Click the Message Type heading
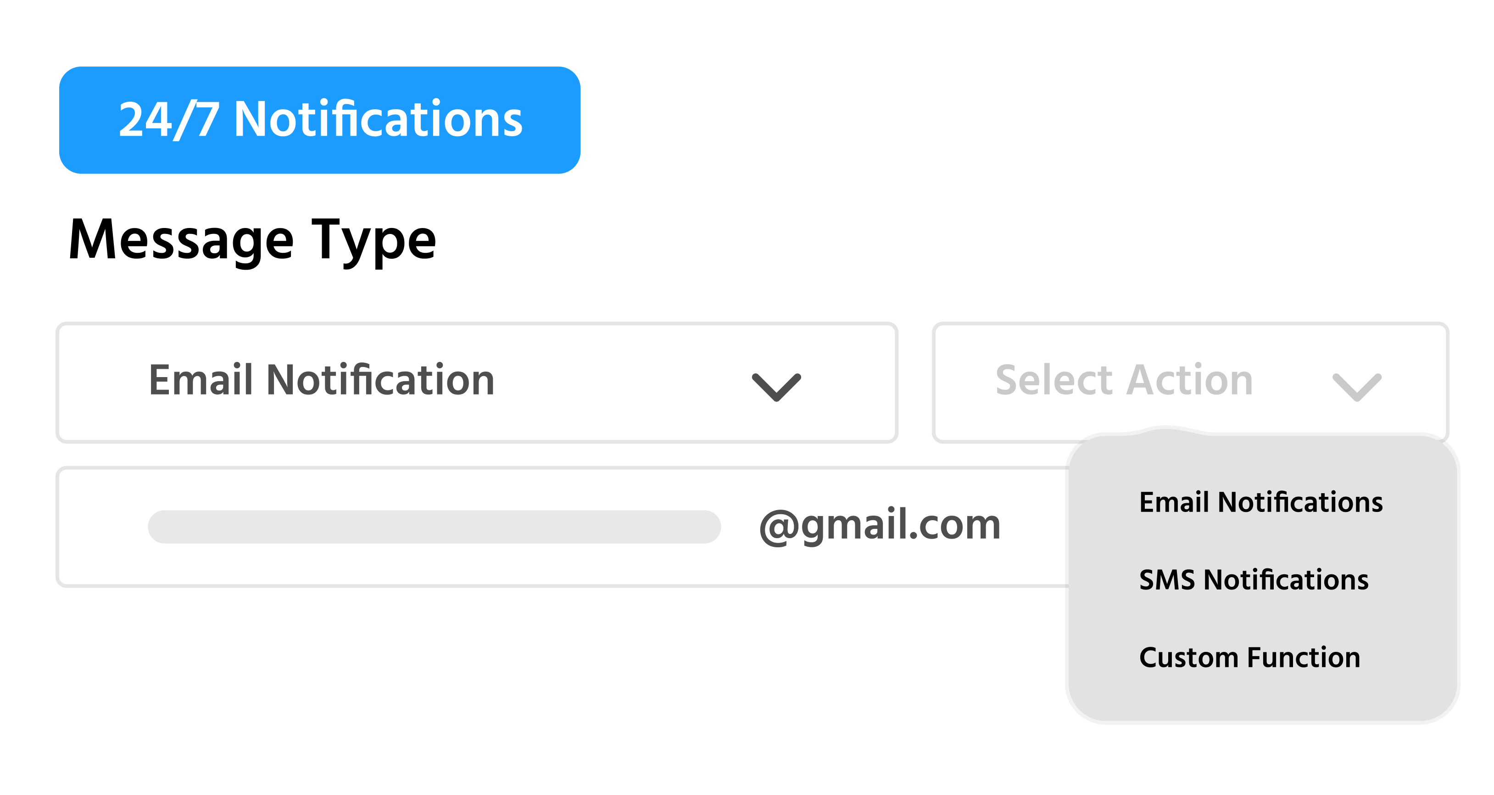 click(252, 239)
